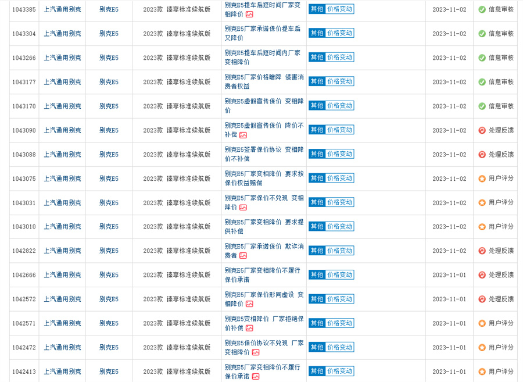The height and width of the screenshot is (382, 523).
Task: Click 用户评分 status text in row 1043010
Action: [x=501, y=227]
